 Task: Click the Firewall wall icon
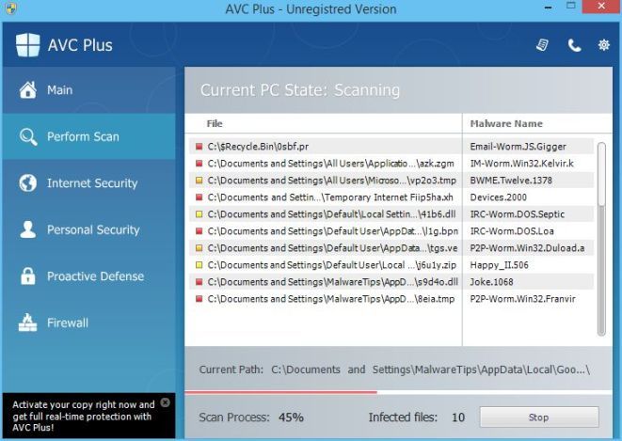27,323
